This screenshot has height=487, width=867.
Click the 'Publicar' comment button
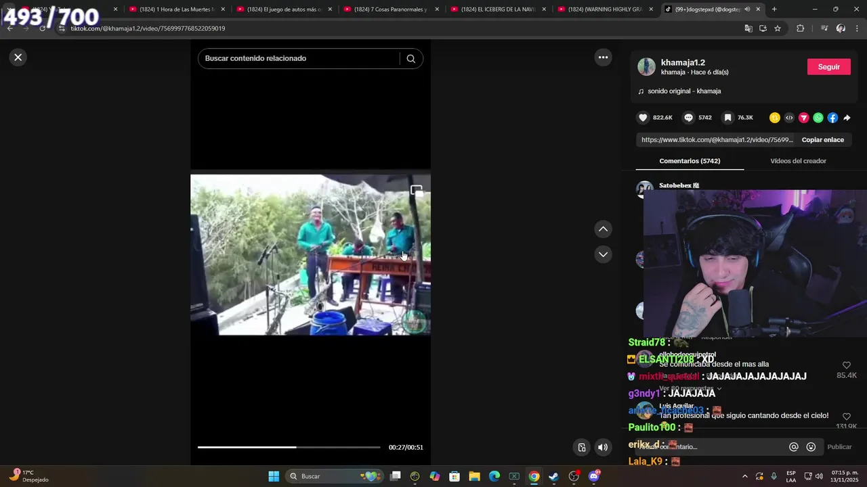839,447
